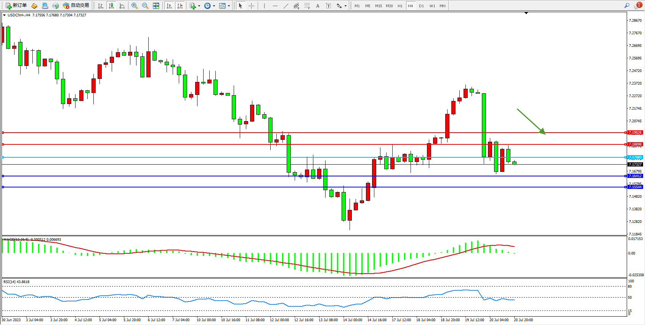The width and height of the screenshot is (645, 325).
Task: Click the red 7.19826 price level label
Action: click(x=635, y=133)
